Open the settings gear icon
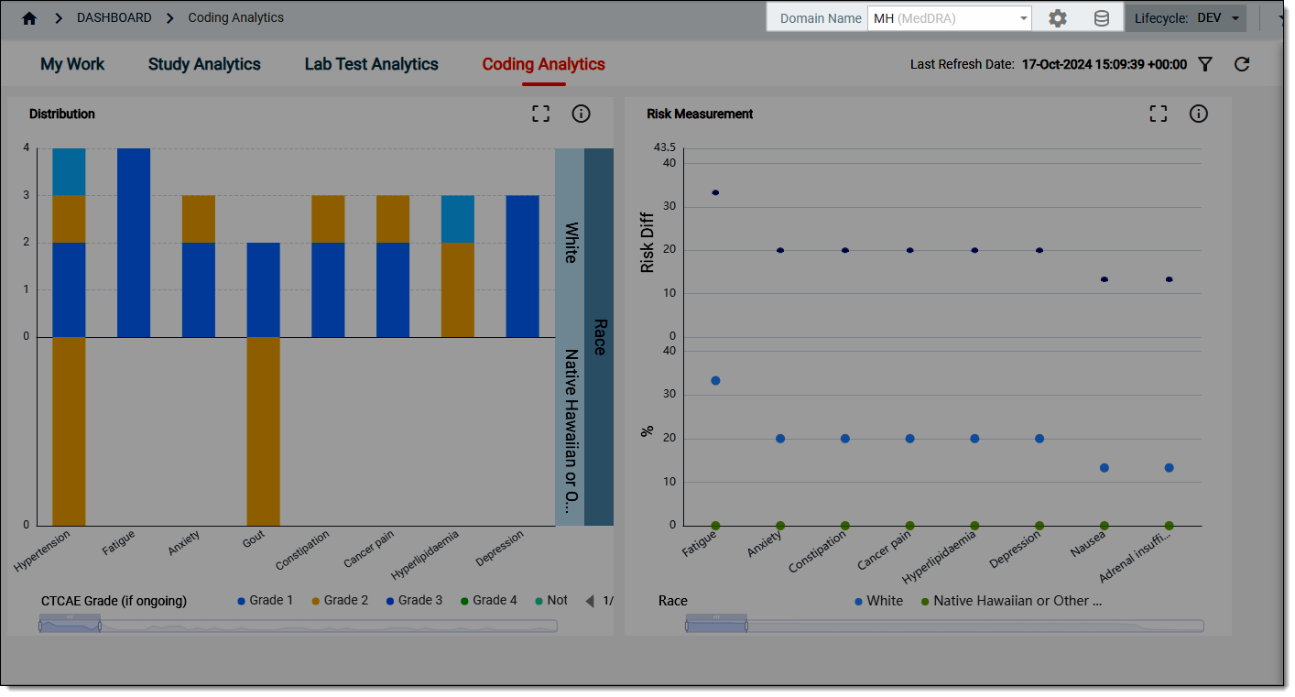Screen dimensions: 1295x697 [1058, 18]
